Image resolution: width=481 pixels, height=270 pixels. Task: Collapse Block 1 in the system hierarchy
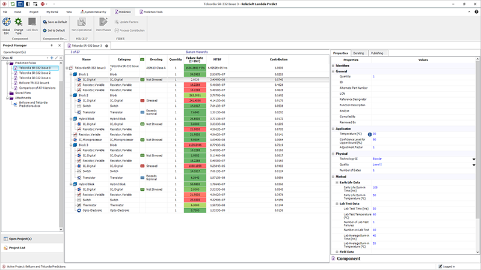click(71, 74)
